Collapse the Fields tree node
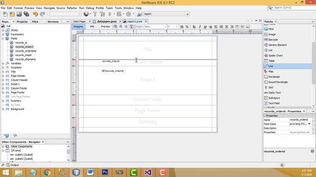316x177 pixels. point(3,38)
